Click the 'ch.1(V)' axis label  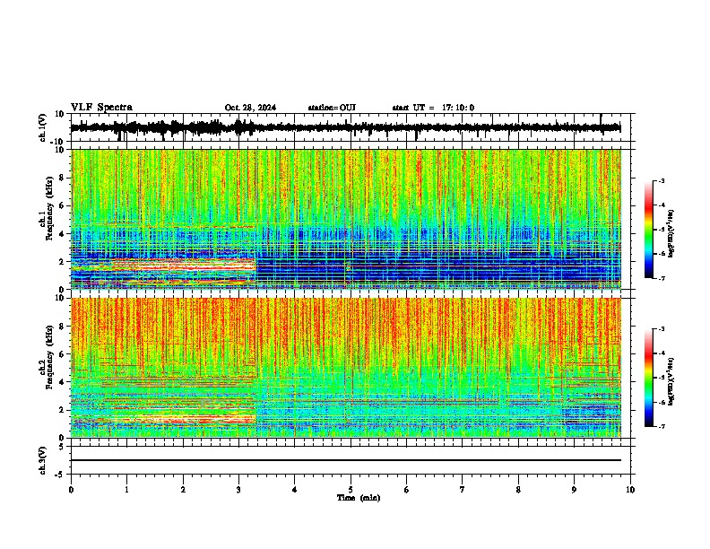pyautogui.click(x=43, y=127)
